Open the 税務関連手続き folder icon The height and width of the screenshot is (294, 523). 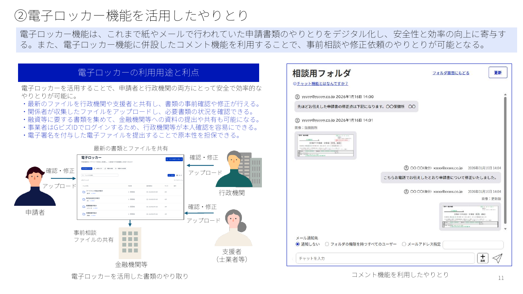click(x=84, y=207)
